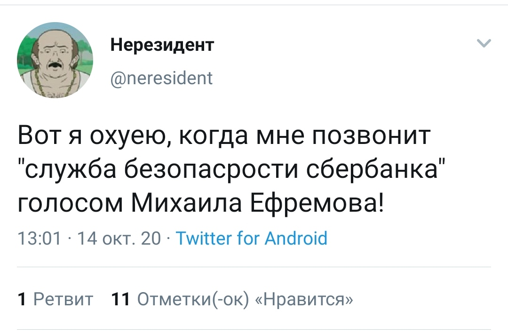Click the word голосом in the tweet
The width and height of the screenshot is (508, 334).
pyautogui.click(x=70, y=204)
